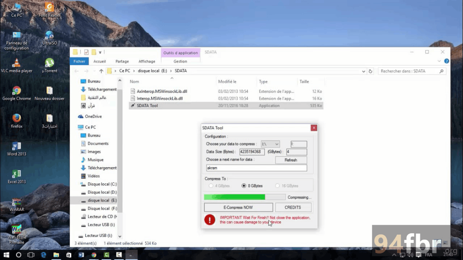Switch to the Accueil ribbon tab
463x260 pixels.
click(x=100, y=61)
